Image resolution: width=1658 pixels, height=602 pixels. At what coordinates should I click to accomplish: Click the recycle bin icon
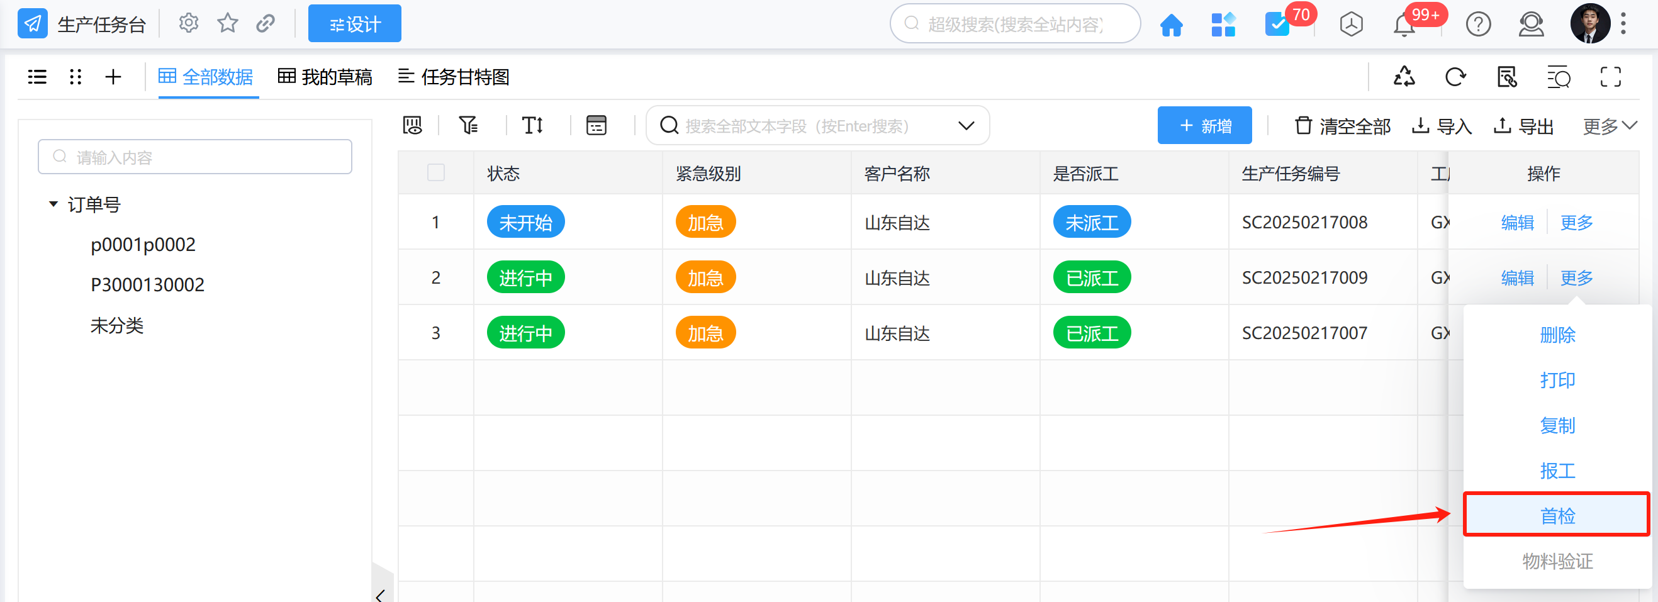pyautogui.click(x=1404, y=77)
